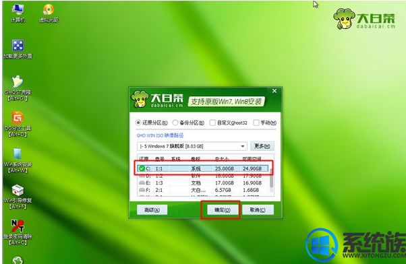Open login password clear (Alt+C) icon
This screenshot has height=264, width=406.
(x=18, y=232)
